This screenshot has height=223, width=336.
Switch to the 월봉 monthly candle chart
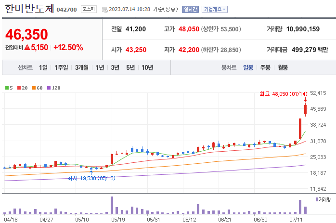(283, 68)
